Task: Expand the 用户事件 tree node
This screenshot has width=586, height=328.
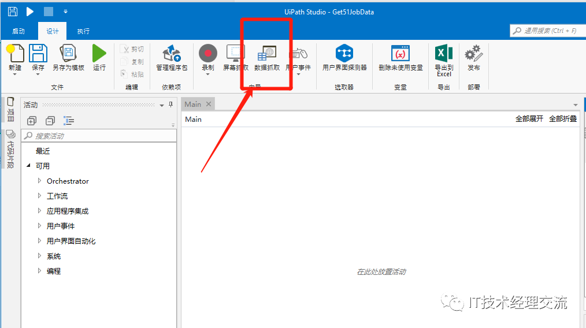Action: point(39,226)
